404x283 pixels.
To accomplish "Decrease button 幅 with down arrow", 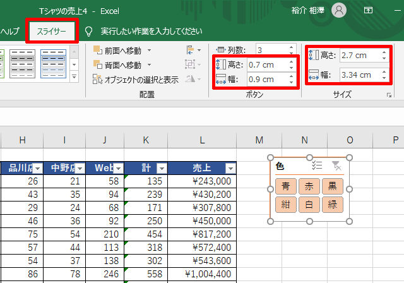I will [x=291, y=82].
